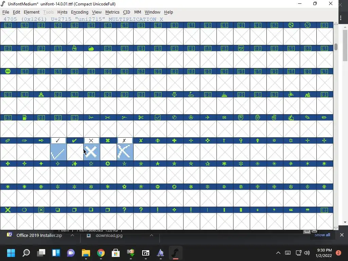Open the View menu
The height and width of the screenshot is (261, 348).
pos(97,12)
